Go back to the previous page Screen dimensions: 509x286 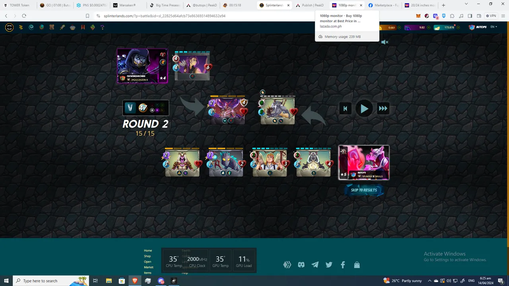(x=6, y=16)
